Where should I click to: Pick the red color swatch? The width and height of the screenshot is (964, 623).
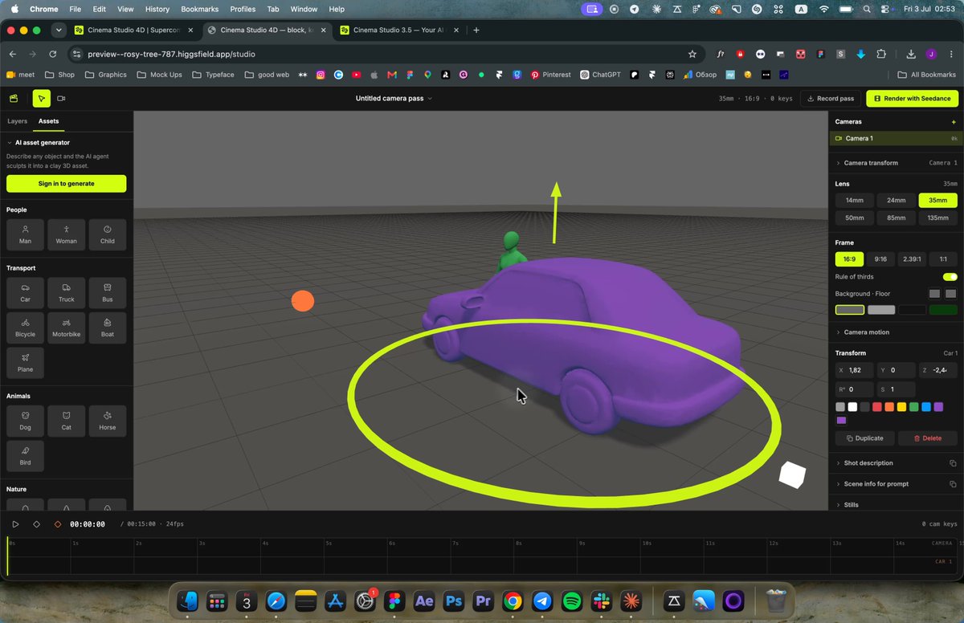click(877, 407)
